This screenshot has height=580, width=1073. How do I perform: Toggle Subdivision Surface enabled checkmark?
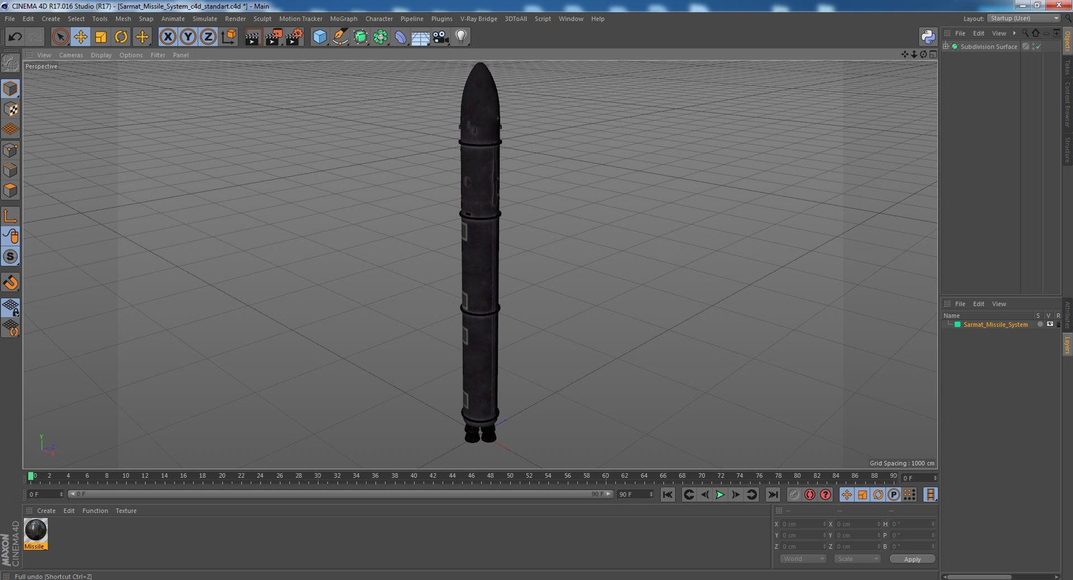(x=1038, y=46)
